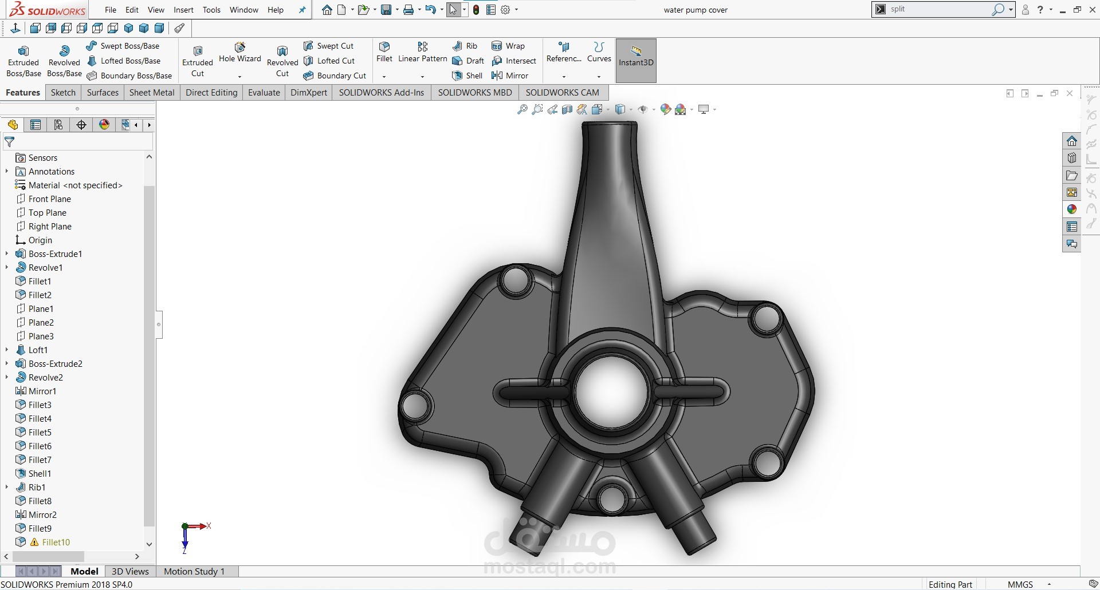Choose the Swept Boss/Base command
1100x590 pixels.
(x=123, y=46)
